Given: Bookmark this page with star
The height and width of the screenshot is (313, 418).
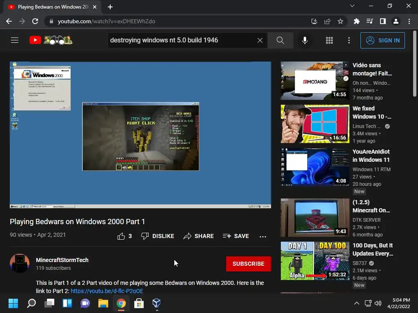Looking at the screenshot, I should click(340, 21).
